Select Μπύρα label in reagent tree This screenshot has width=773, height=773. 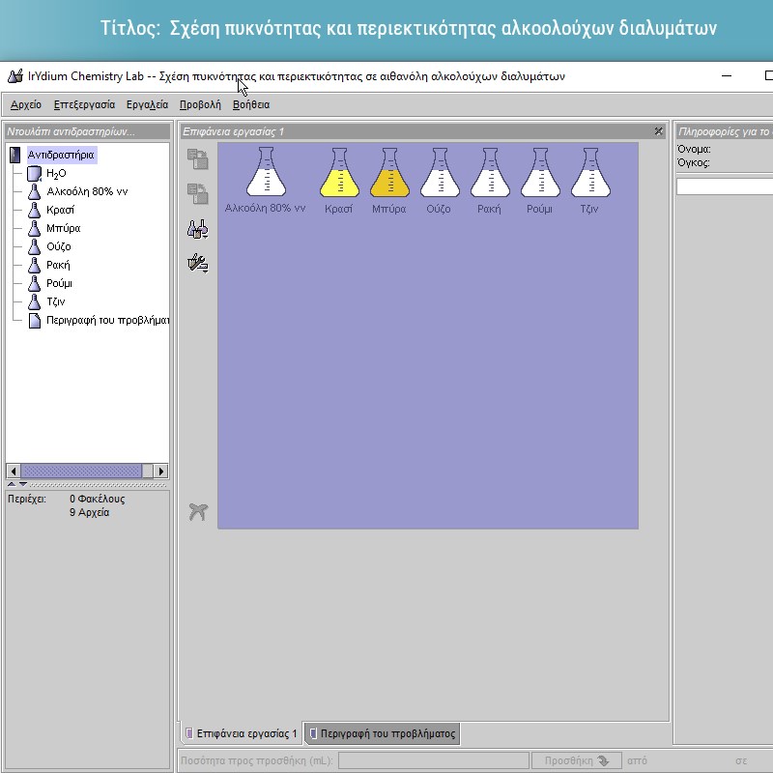tap(64, 228)
